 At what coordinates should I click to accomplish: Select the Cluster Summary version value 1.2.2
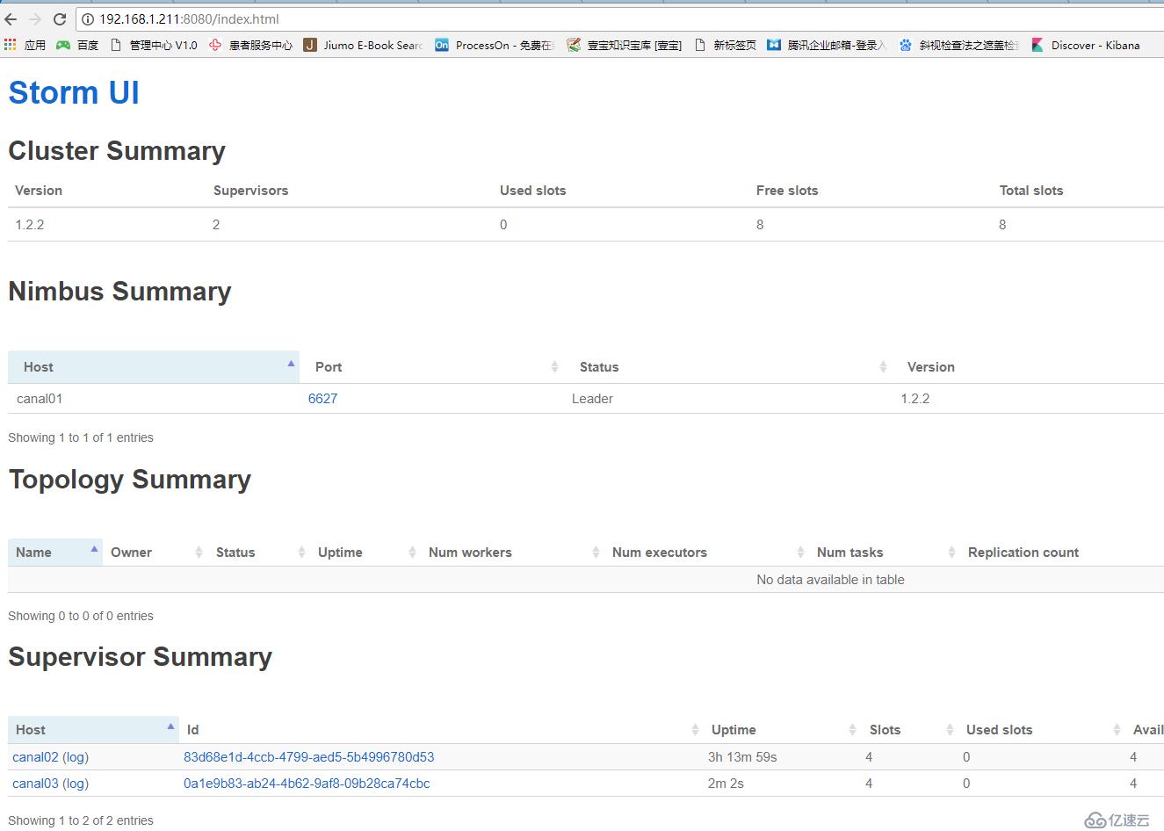click(x=29, y=224)
